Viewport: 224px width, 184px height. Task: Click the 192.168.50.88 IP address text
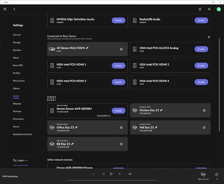coord(63,112)
